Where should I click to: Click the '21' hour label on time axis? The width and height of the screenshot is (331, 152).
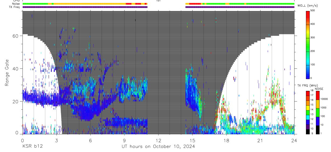(x=260, y=140)
